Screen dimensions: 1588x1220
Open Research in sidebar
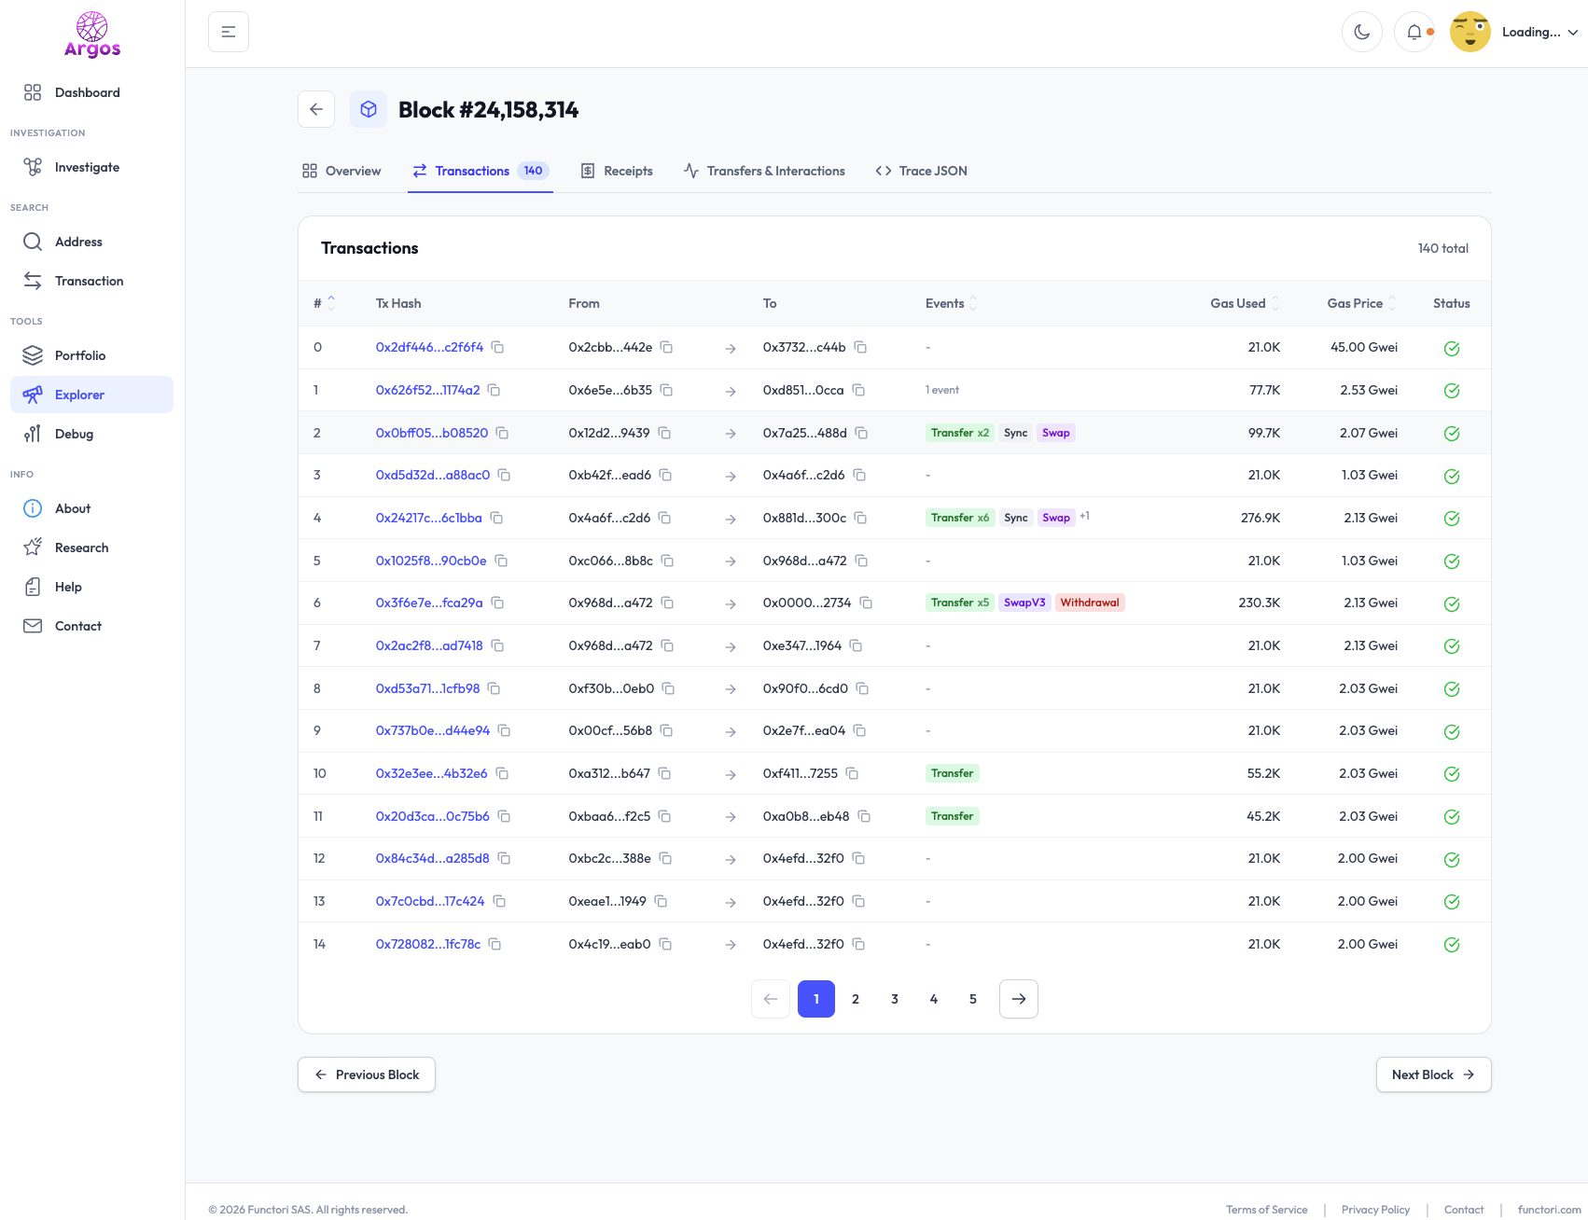pos(91,548)
